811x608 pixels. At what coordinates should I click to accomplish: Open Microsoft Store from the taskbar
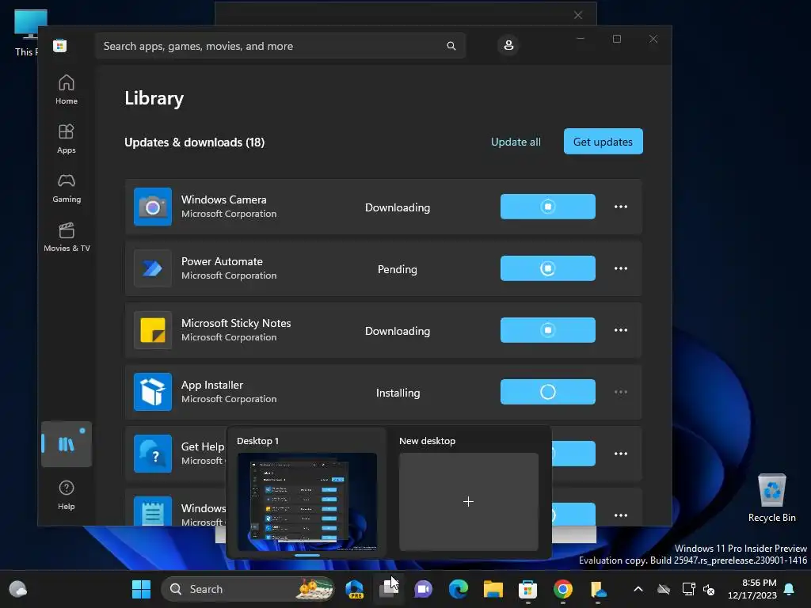point(527,589)
